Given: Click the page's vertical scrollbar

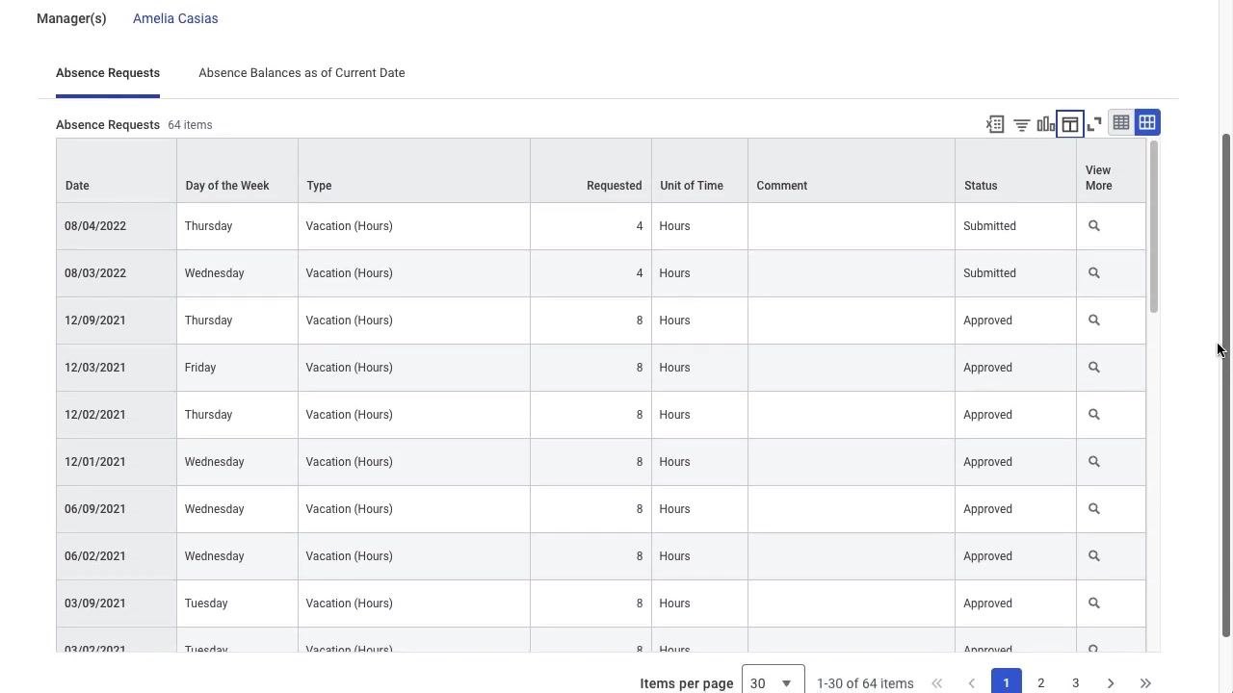Looking at the screenshot, I should (x=1226, y=385).
